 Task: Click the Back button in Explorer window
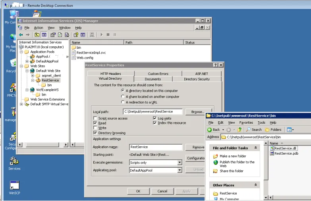pyautogui.click(x=214, y=130)
